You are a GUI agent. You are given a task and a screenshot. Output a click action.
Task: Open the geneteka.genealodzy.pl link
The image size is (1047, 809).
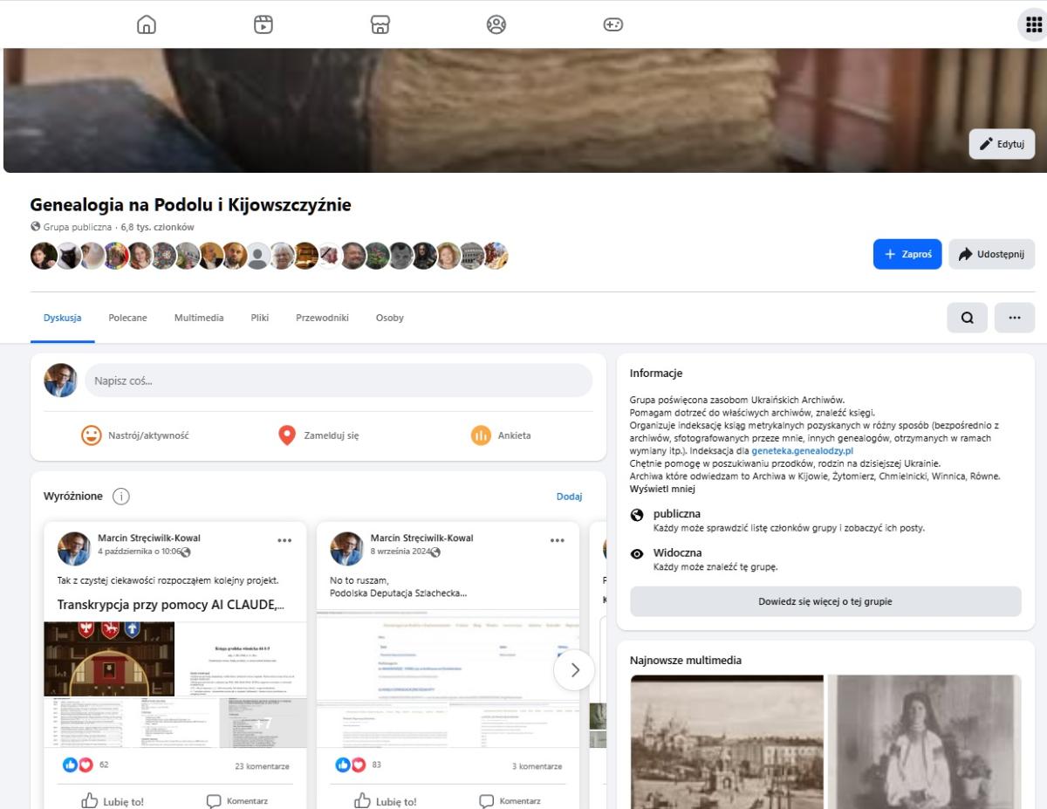click(802, 451)
